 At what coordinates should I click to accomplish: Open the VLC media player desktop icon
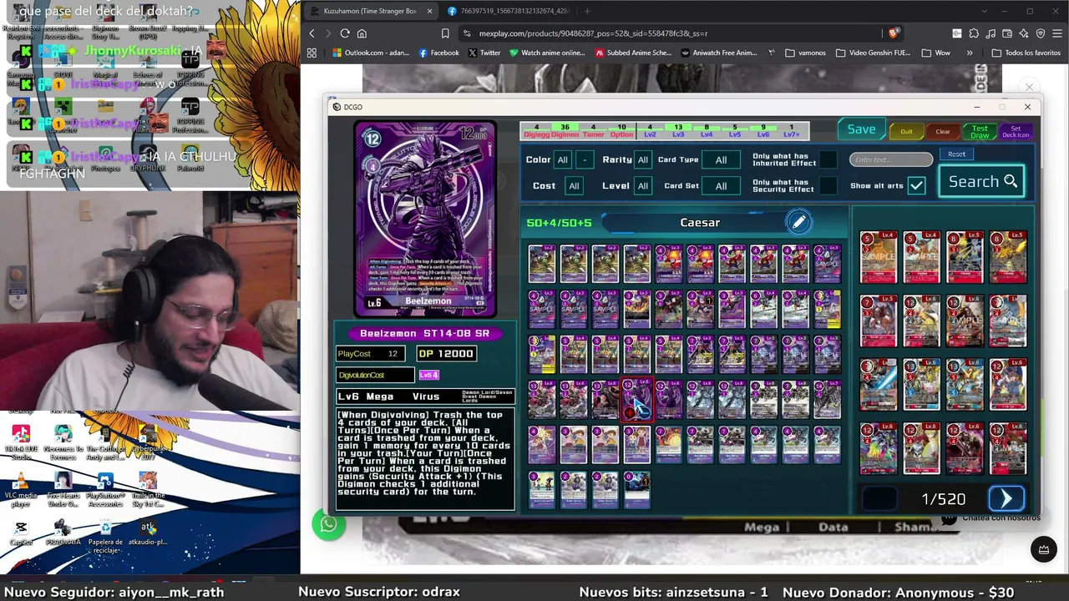(x=21, y=488)
